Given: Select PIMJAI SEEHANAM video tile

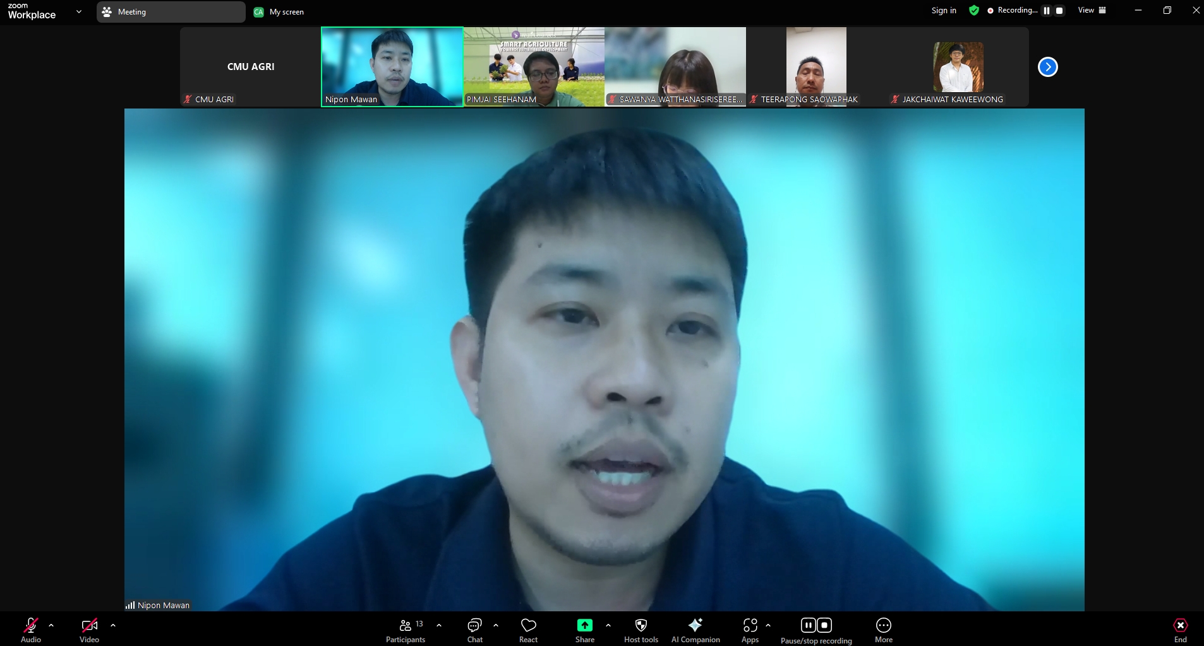Looking at the screenshot, I should (534, 67).
